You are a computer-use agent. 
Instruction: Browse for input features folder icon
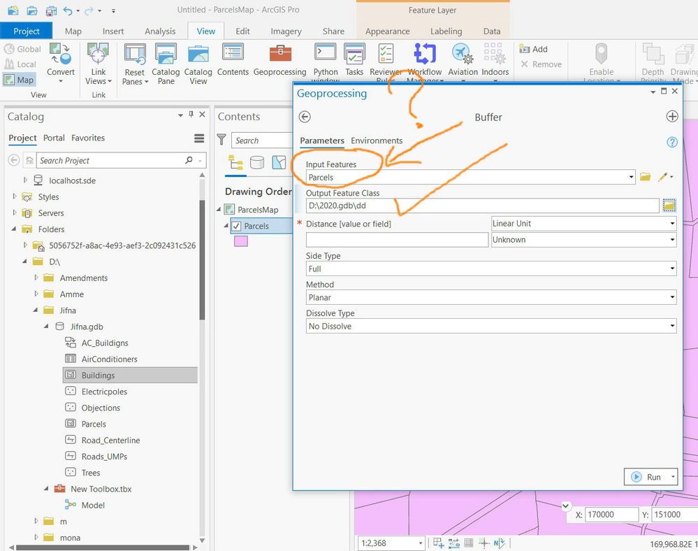tap(645, 178)
